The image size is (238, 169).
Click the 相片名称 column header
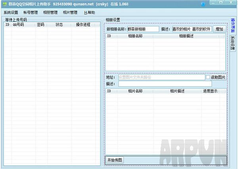(135, 91)
